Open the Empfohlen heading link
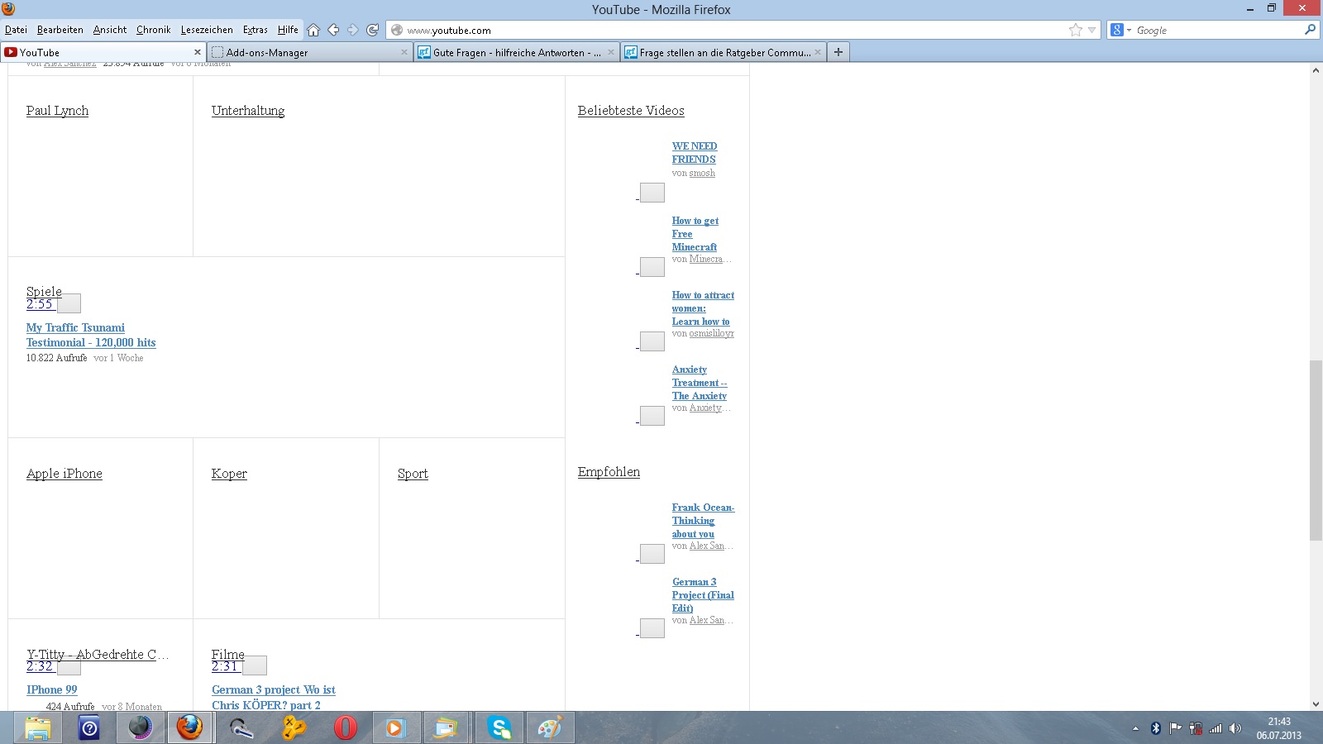This screenshot has height=744, width=1323. (609, 472)
